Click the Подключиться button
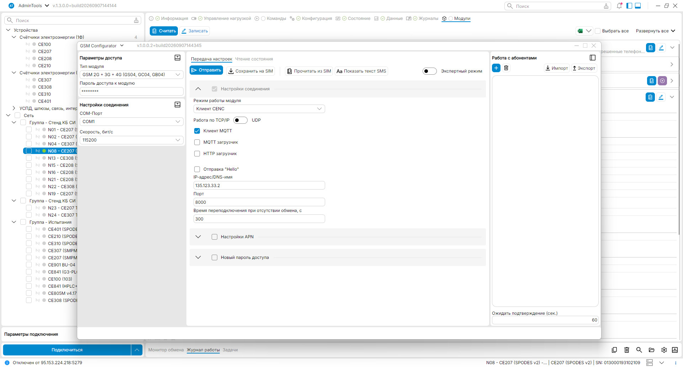 point(67,350)
